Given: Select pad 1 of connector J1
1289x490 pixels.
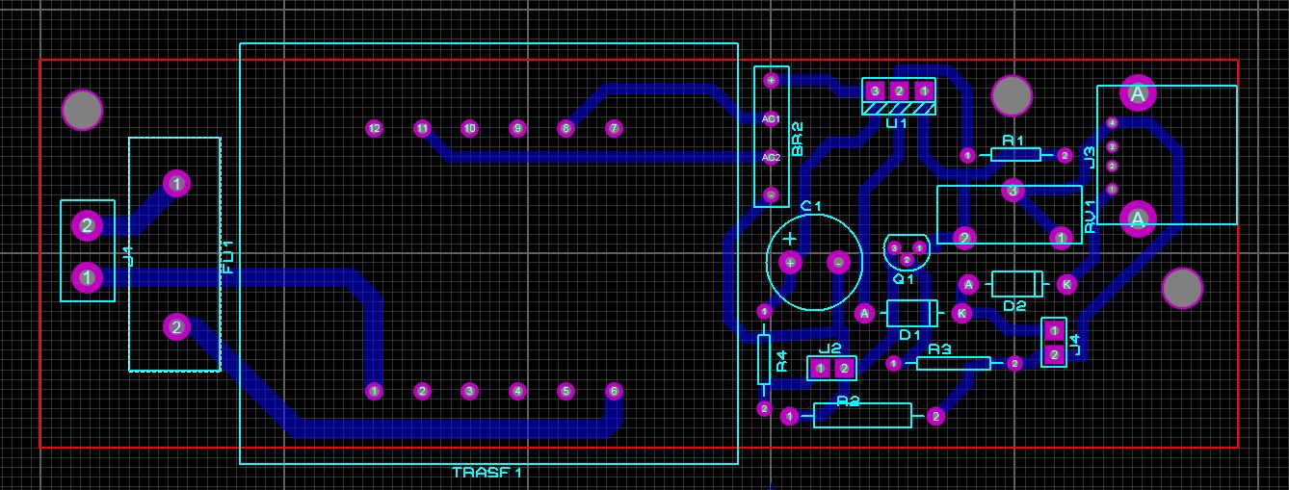Looking at the screenshot, I should [87, 277].
